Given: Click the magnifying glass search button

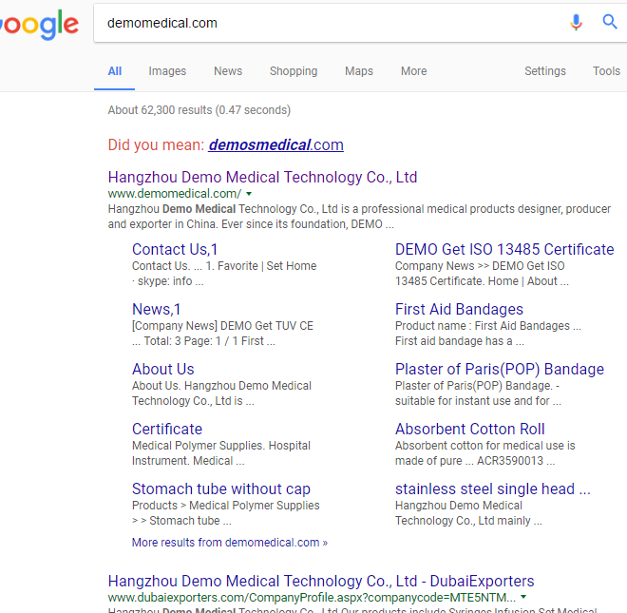Looking at the screenshot, I should tap(610, 22).
